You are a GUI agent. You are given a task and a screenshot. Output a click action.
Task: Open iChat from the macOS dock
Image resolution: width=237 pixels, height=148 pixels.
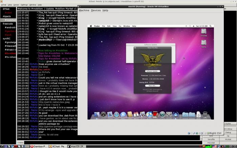(123, 114)
